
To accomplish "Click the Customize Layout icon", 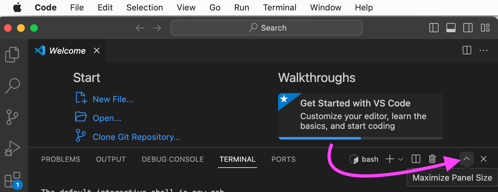I will click(x=485, y=28).
